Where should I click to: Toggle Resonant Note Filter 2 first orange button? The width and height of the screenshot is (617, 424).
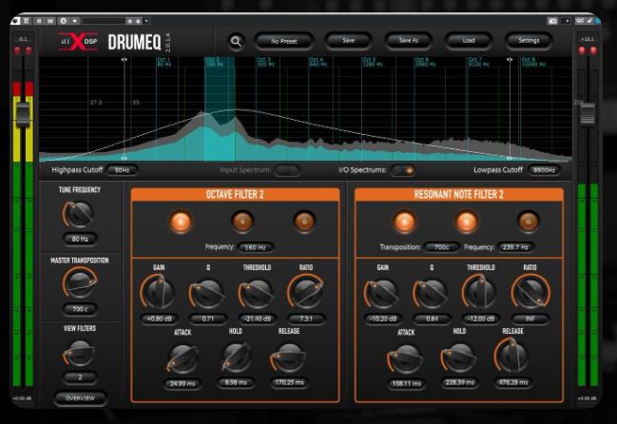tap(404, 222)
